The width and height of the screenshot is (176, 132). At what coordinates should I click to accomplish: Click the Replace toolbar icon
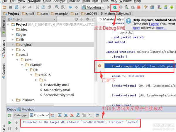coord(63,7)
